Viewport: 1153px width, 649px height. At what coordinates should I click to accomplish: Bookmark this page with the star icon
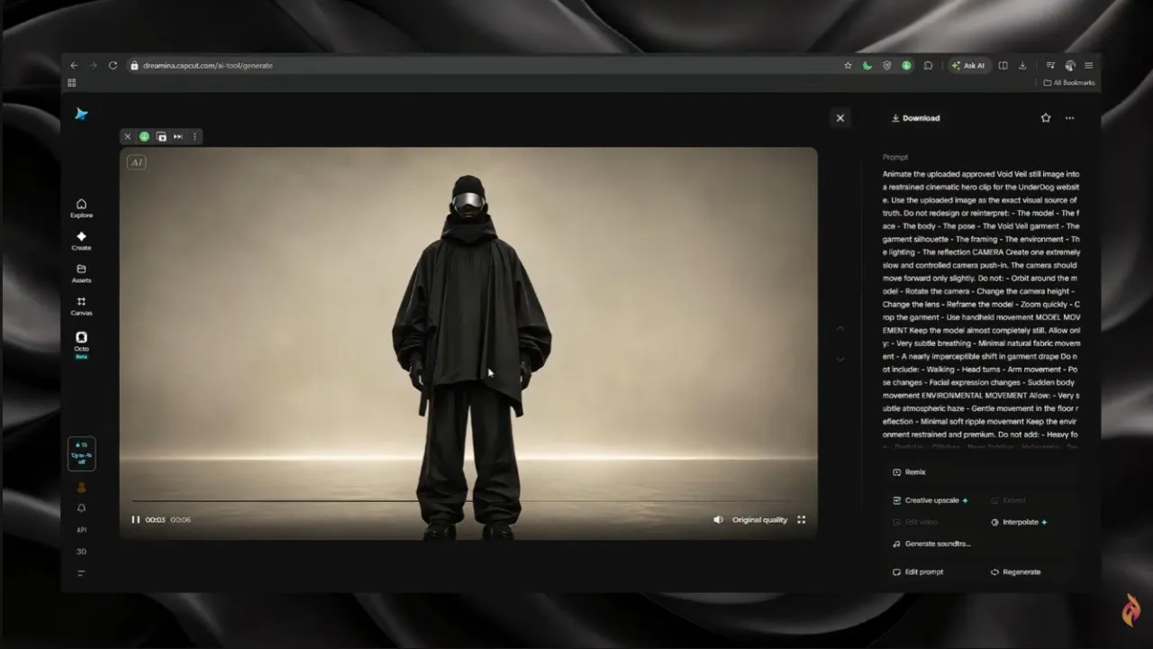(x=848, y=65)
